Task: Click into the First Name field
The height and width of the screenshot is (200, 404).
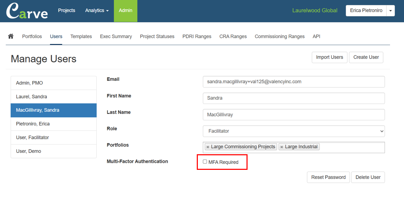Action: (294, 98)
